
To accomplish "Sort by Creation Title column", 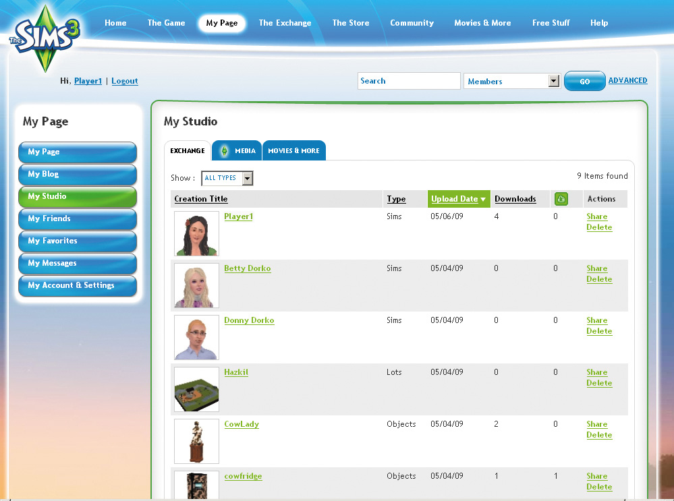I will click(x=201, y=199).
